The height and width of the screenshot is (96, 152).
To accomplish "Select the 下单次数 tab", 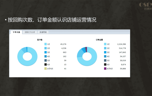I will [x=16, y=32].
